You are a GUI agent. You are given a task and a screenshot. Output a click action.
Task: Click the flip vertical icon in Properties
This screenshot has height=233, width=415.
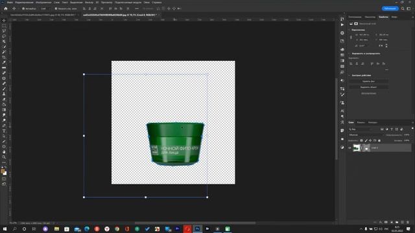point(386,46)
